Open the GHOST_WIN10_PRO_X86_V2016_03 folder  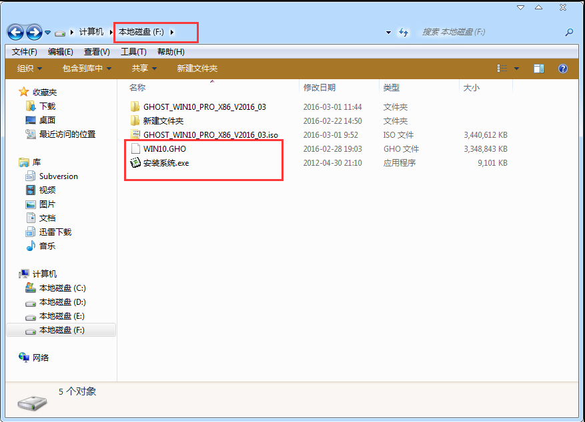[x=204, y=106]
